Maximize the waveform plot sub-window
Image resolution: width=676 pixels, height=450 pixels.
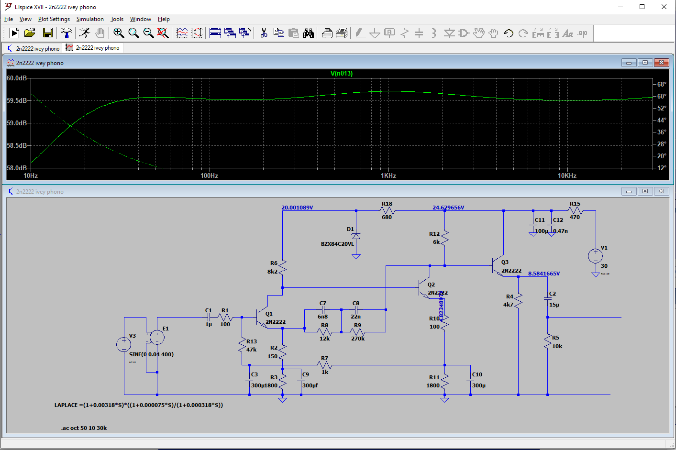[645, 63]
